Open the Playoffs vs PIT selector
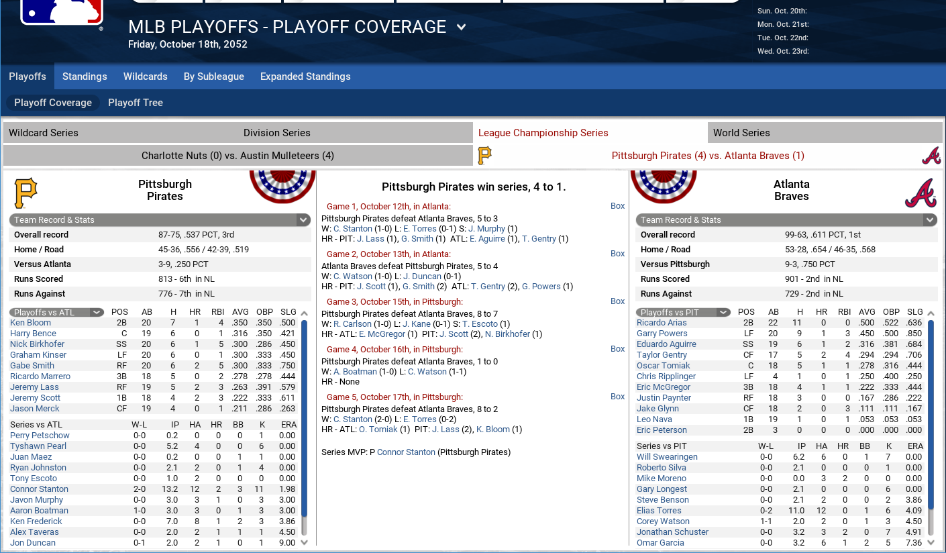The height and width of the screenshot is (553, 946). click(x=684, y=312)
